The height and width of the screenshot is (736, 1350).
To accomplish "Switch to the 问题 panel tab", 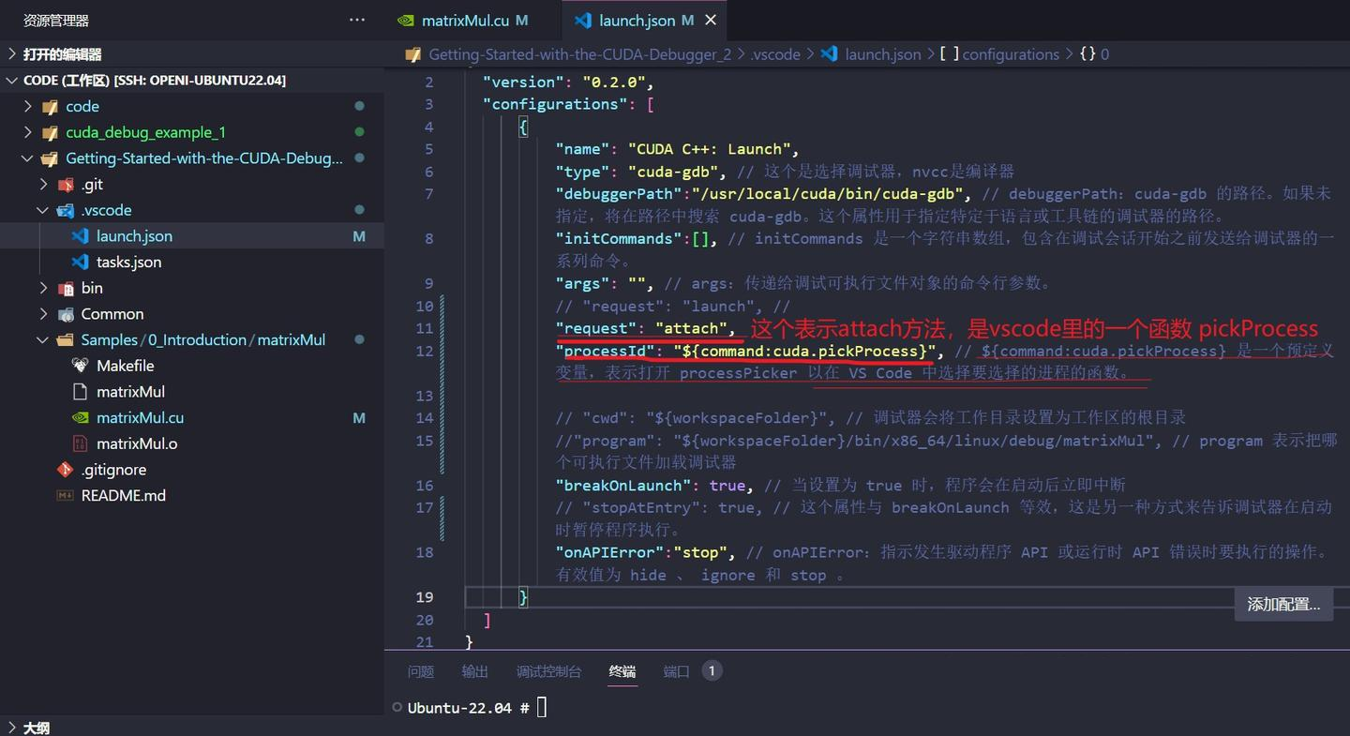I will (421, 671).
